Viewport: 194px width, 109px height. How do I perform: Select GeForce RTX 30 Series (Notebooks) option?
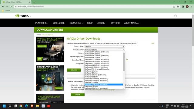point(104,52)
